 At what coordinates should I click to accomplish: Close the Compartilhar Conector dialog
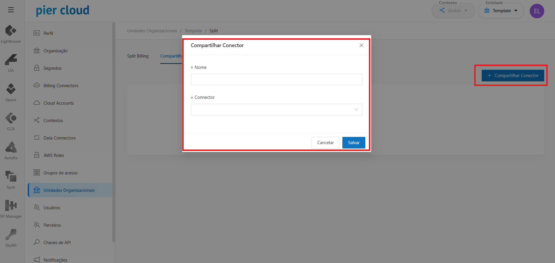(361, 45)
